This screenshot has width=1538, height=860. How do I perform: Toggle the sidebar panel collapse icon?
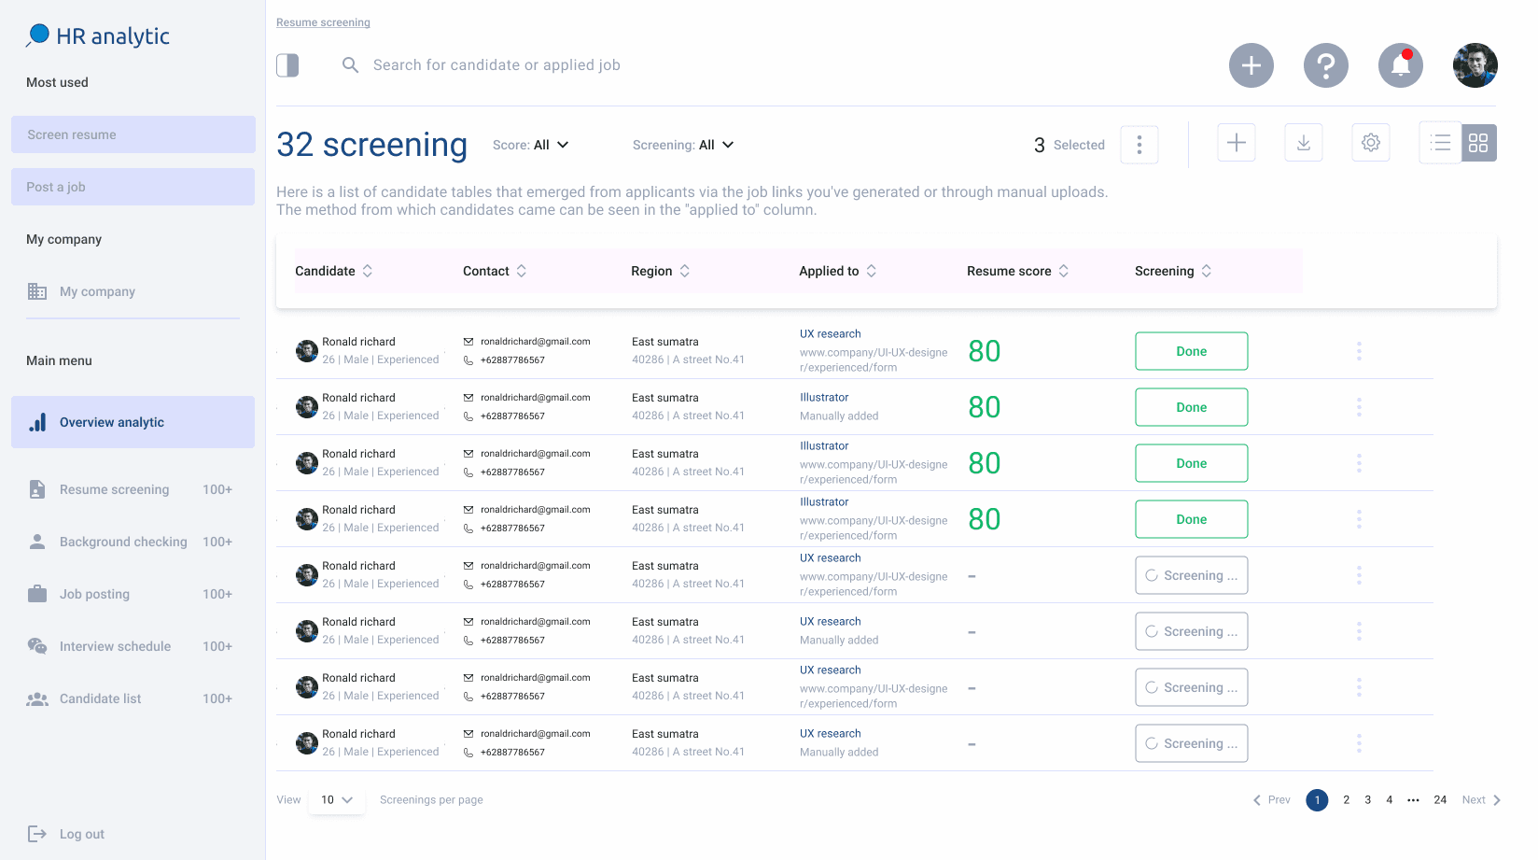pyautogui.click(x=287, y=65)
